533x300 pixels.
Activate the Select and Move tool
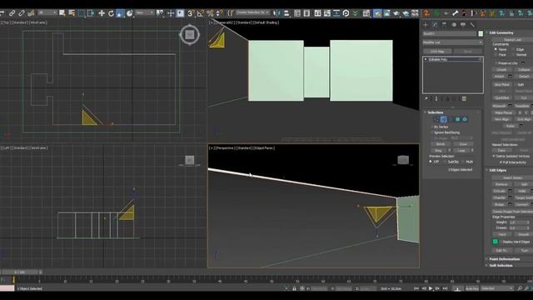click(x=102, y=13)
